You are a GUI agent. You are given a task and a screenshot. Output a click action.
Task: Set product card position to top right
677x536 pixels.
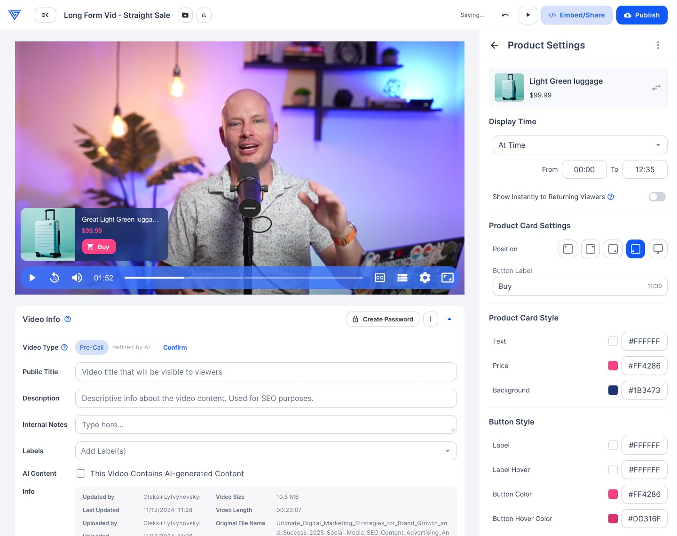tap(590, 249)
